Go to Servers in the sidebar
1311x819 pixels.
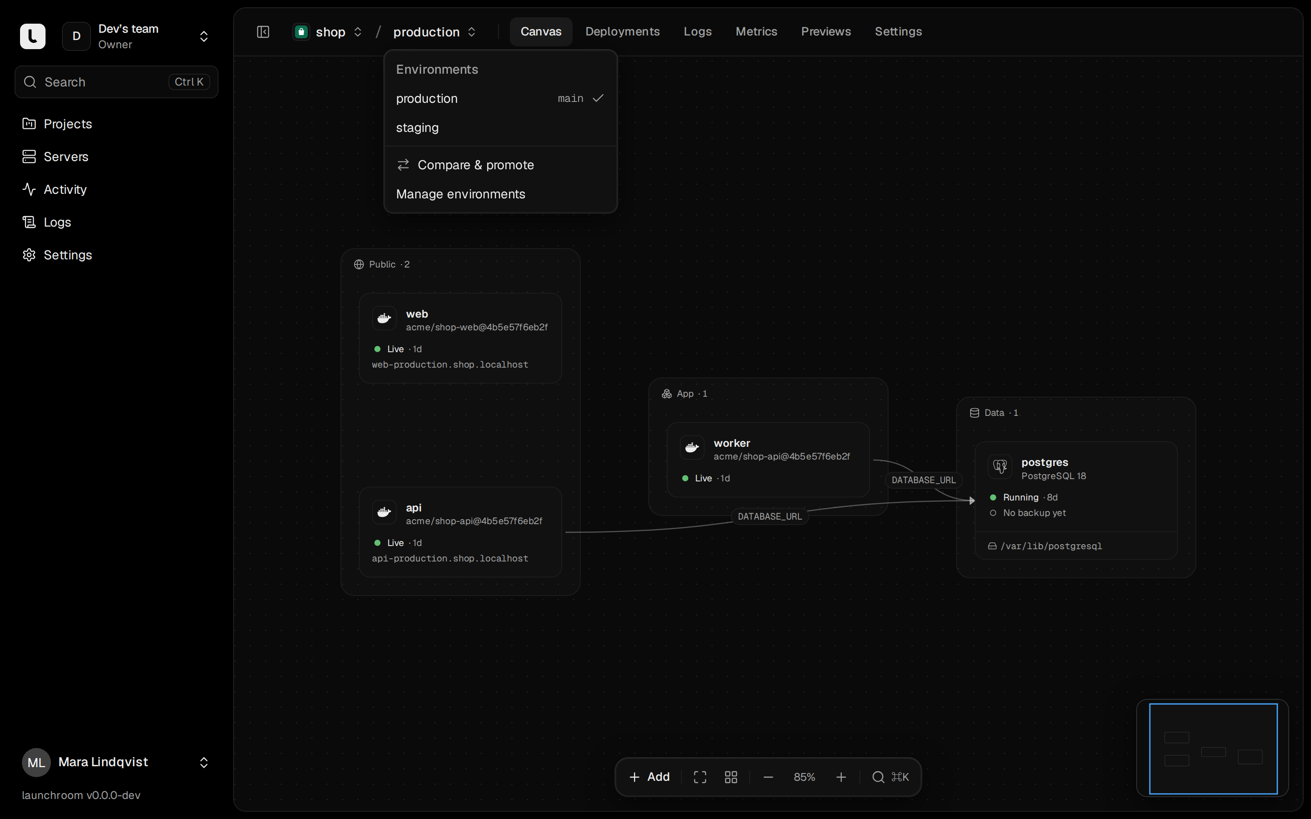coord(116,157)
